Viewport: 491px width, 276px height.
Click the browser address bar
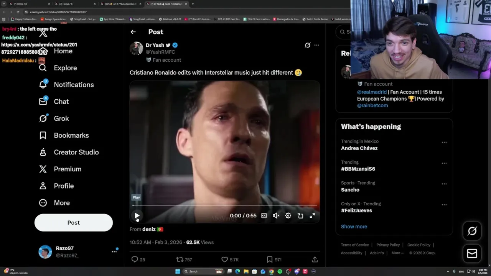click(x=184, y=12)
